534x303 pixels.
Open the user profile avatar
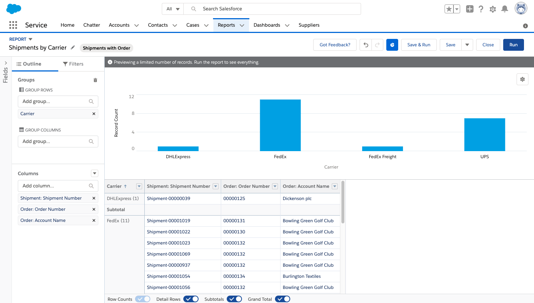[521, 9]
